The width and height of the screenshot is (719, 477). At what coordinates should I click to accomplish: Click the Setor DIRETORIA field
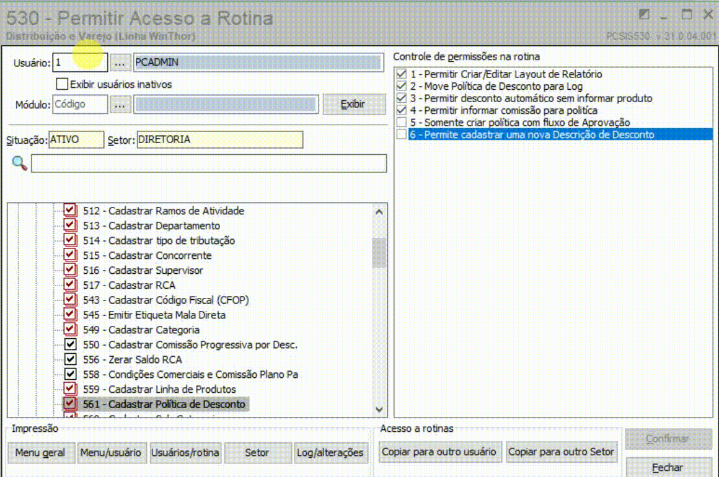(x=219, y=139)
